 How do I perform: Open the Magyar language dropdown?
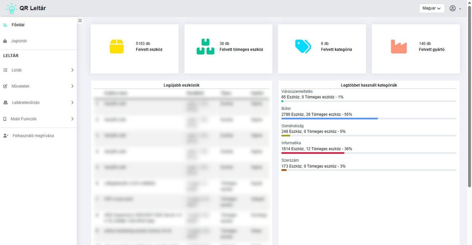(432, 8)
